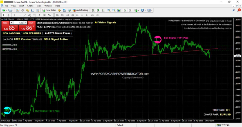Zoom in the chart with magnifier plus
Viewport: 242px width, 127px height.
109,10
